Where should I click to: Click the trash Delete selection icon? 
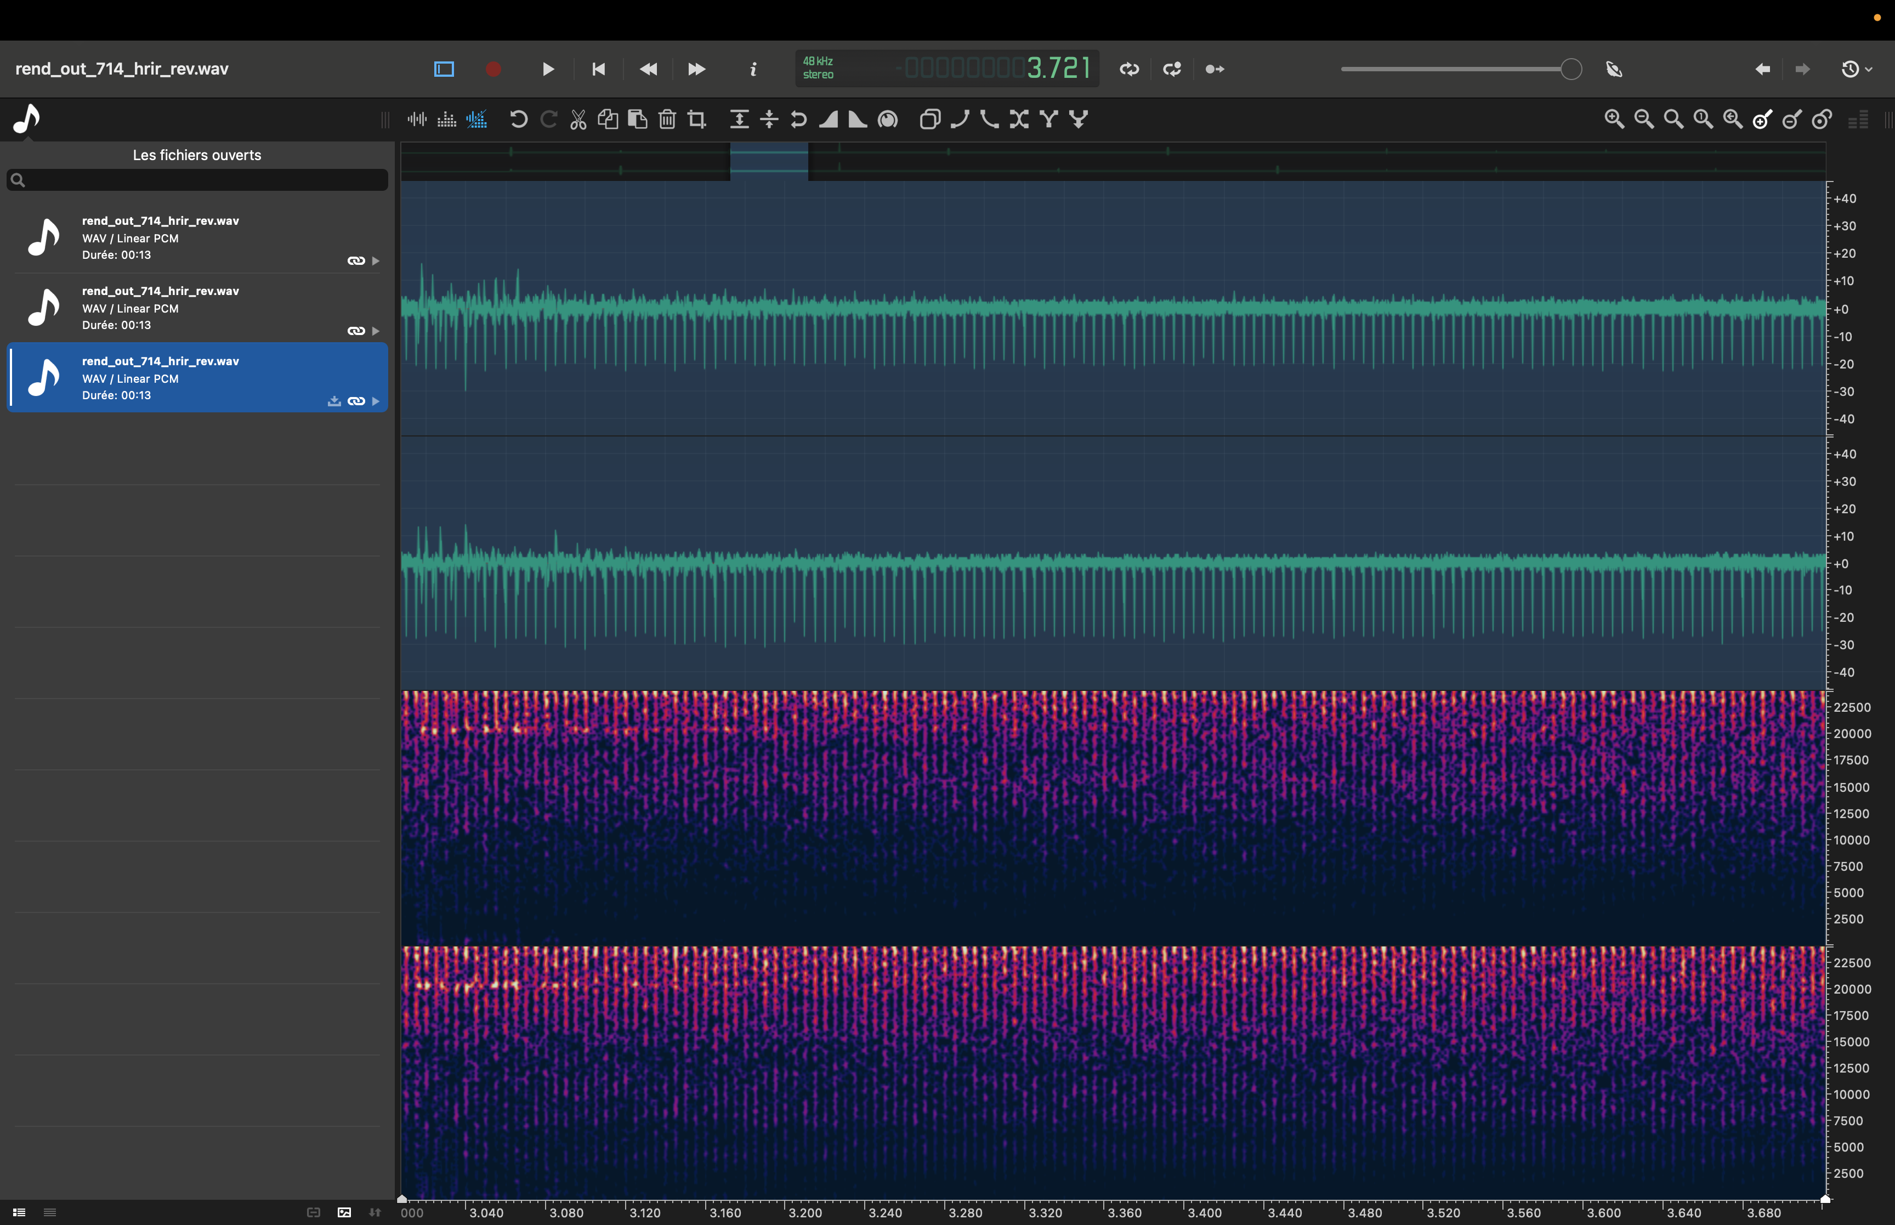point(667,120)
